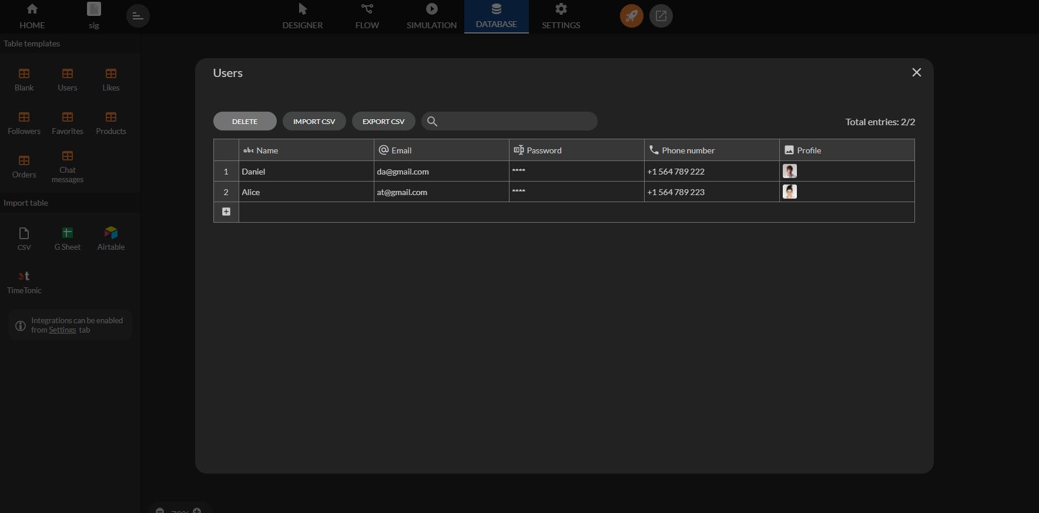
Task: Import a table from CSV
Action: [x=24, y=239]
